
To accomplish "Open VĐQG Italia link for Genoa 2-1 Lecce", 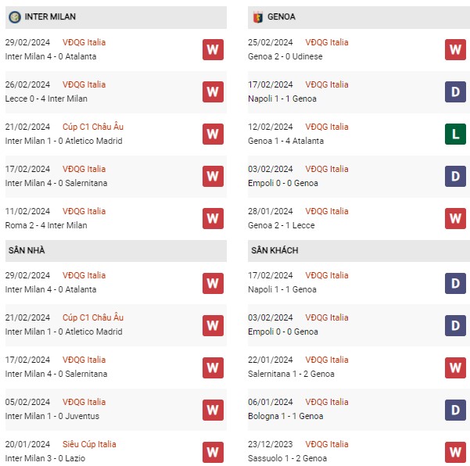I will [327, 211].
